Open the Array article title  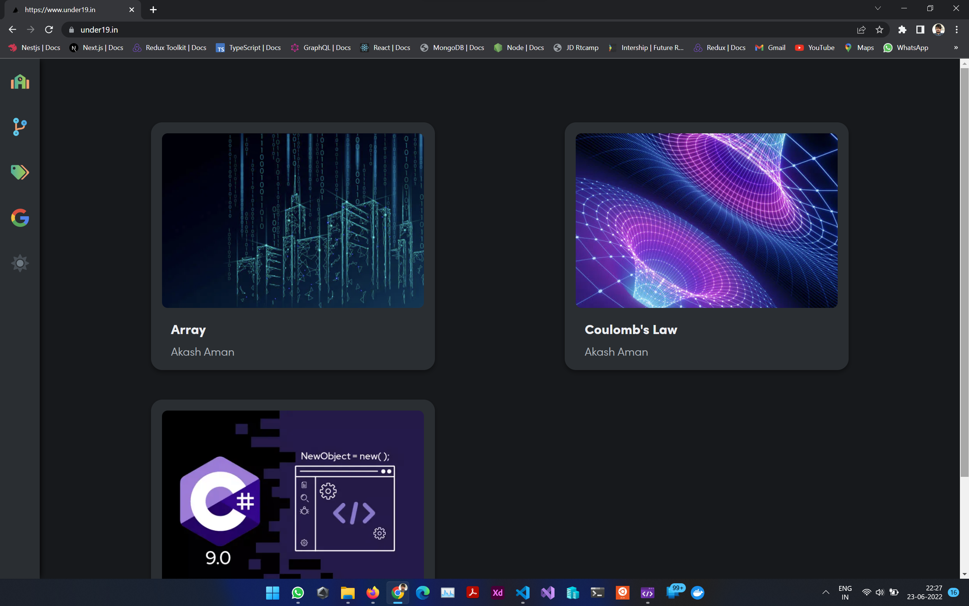click(188, 330)
